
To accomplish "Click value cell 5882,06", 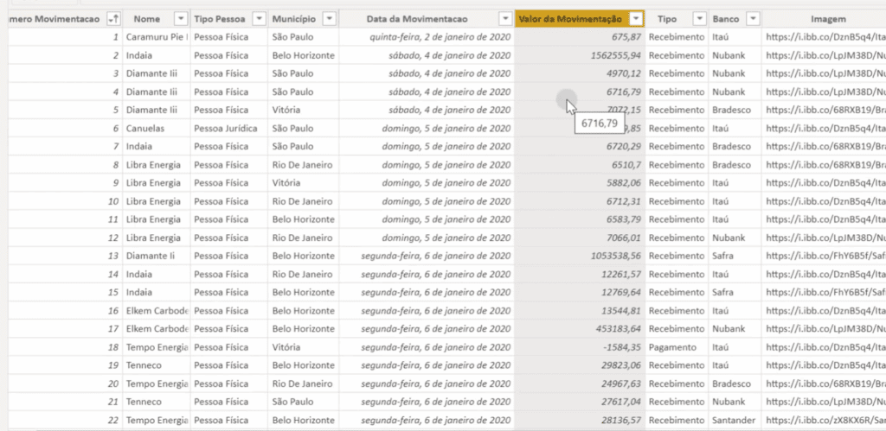I will coord(580,183).
